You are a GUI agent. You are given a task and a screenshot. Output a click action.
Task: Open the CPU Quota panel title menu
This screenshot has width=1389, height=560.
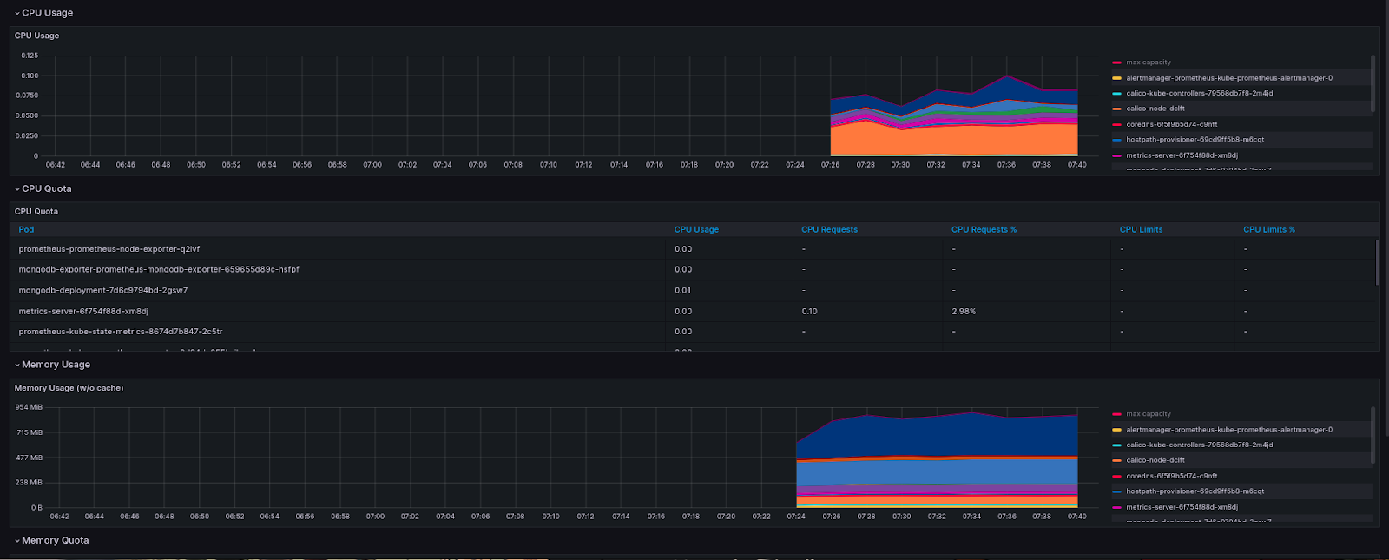pyautogui.click(x=36, y=211)
